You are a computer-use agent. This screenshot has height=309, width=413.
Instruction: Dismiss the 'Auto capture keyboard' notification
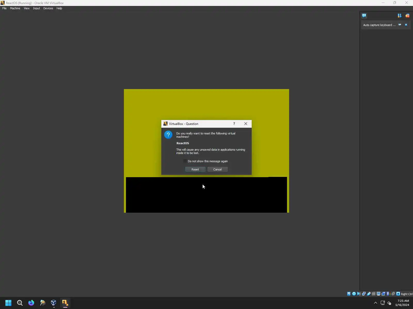coord(406,25)
